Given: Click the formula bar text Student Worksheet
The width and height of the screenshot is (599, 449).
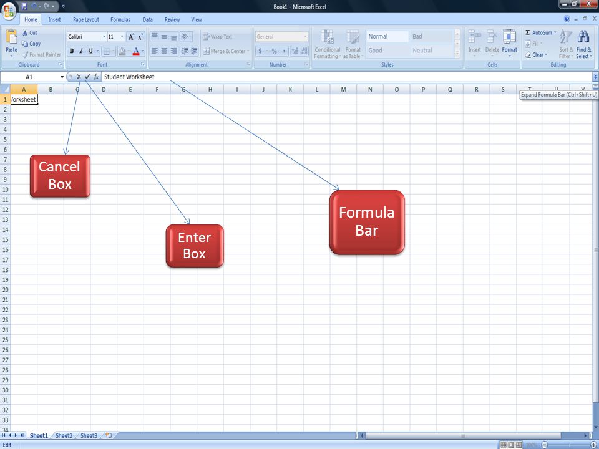Looking at the screenshot, I should 129,77.
